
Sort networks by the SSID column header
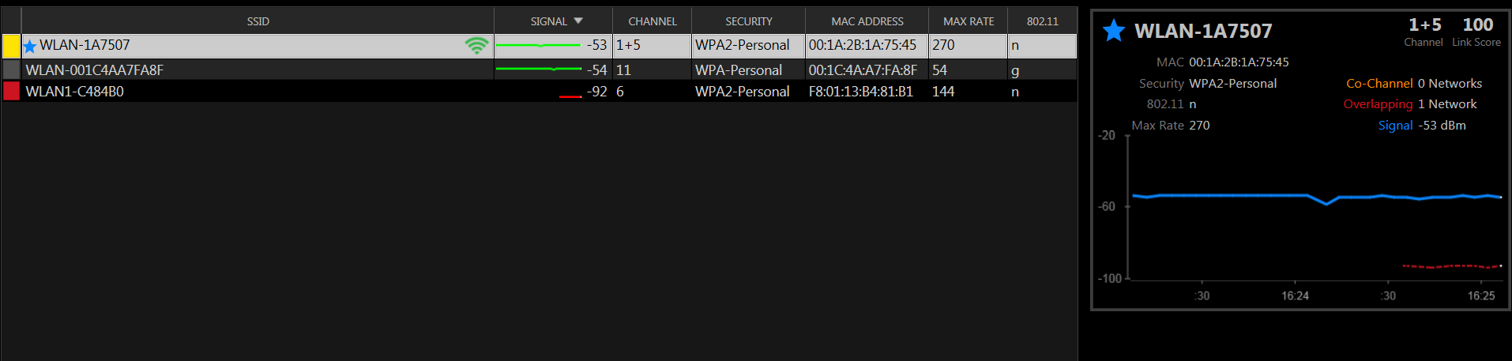(258, 21)
